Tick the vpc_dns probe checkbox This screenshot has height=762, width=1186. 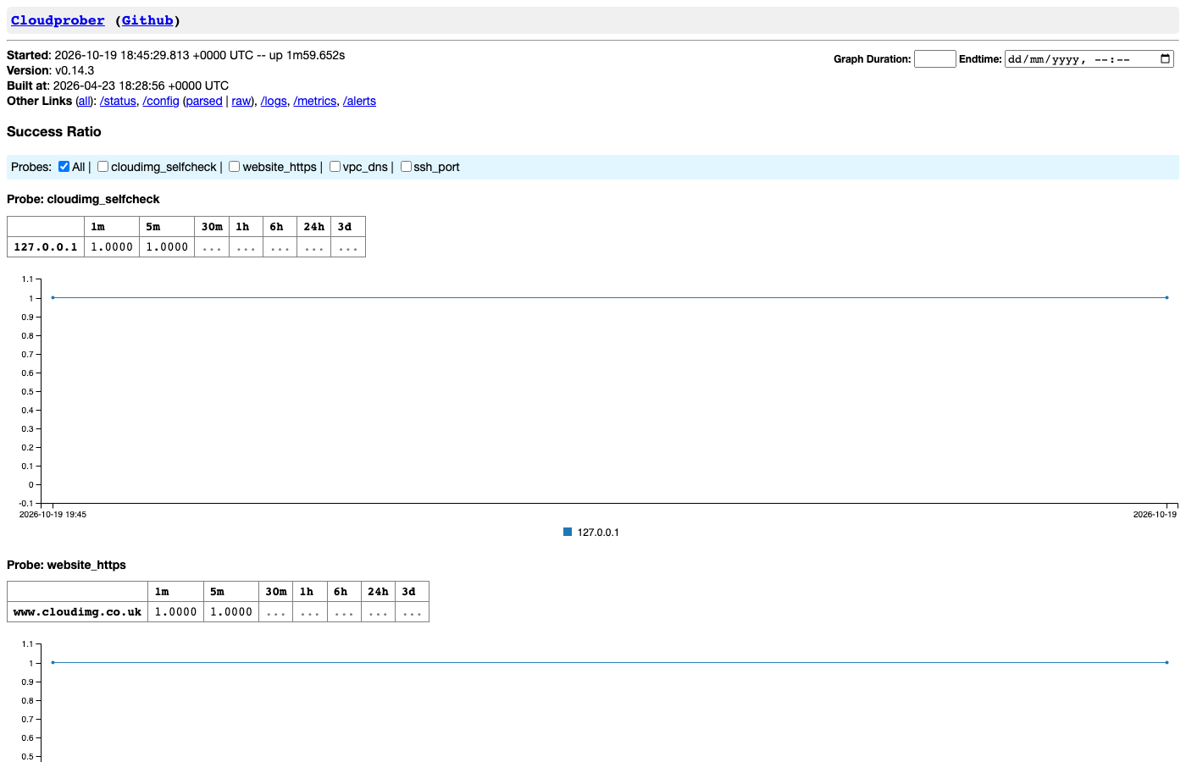335,167
